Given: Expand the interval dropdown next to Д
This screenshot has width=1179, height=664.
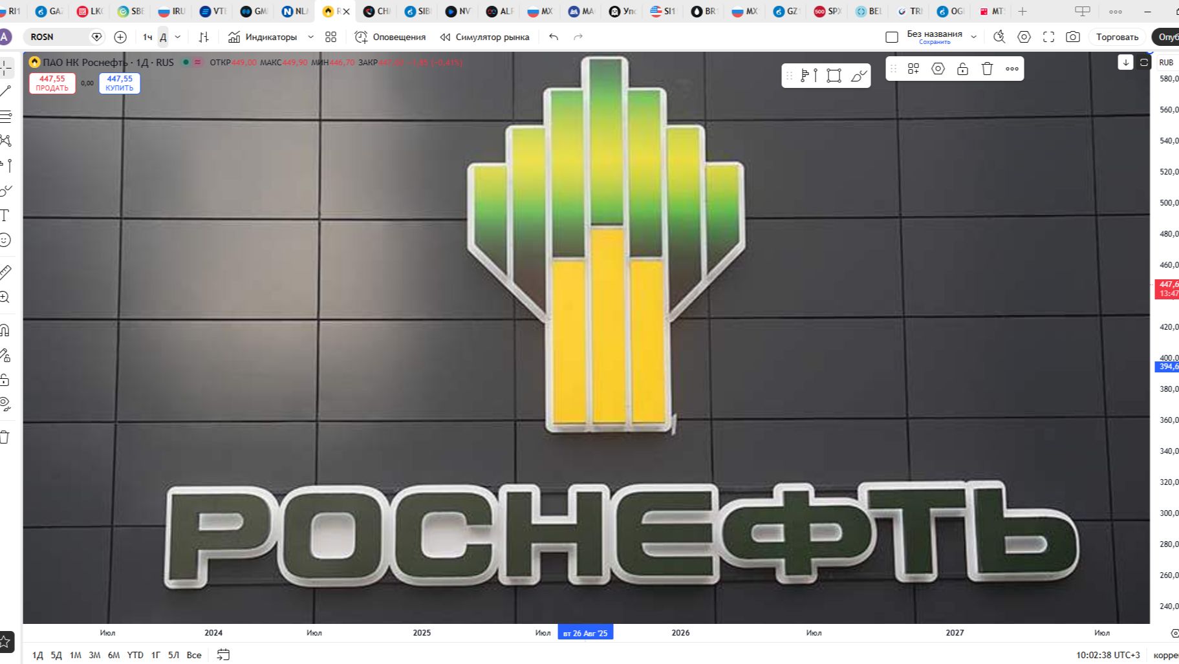Looking at the screenshot, I should (x=178, y=37).
